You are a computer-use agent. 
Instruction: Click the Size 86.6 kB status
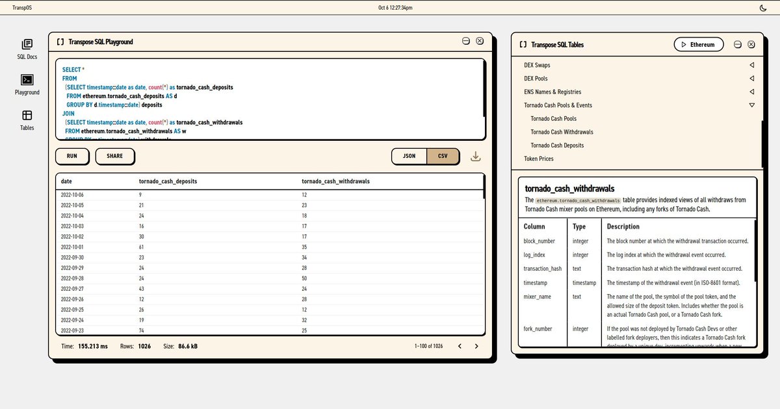(x=180, y=347)
